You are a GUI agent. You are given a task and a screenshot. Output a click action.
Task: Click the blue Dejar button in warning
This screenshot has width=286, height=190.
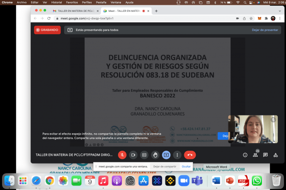click(223, 136)
